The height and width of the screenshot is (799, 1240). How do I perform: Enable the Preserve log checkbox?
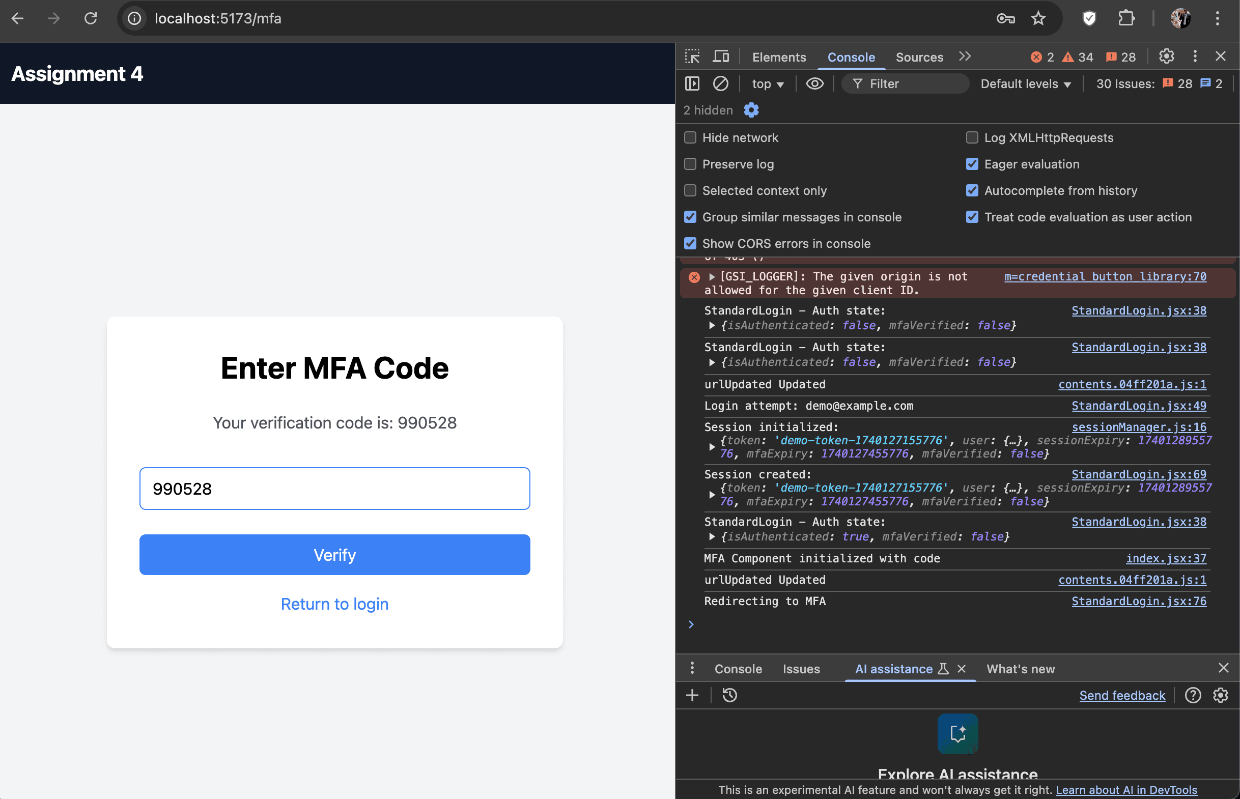click(x=690, y=164)
